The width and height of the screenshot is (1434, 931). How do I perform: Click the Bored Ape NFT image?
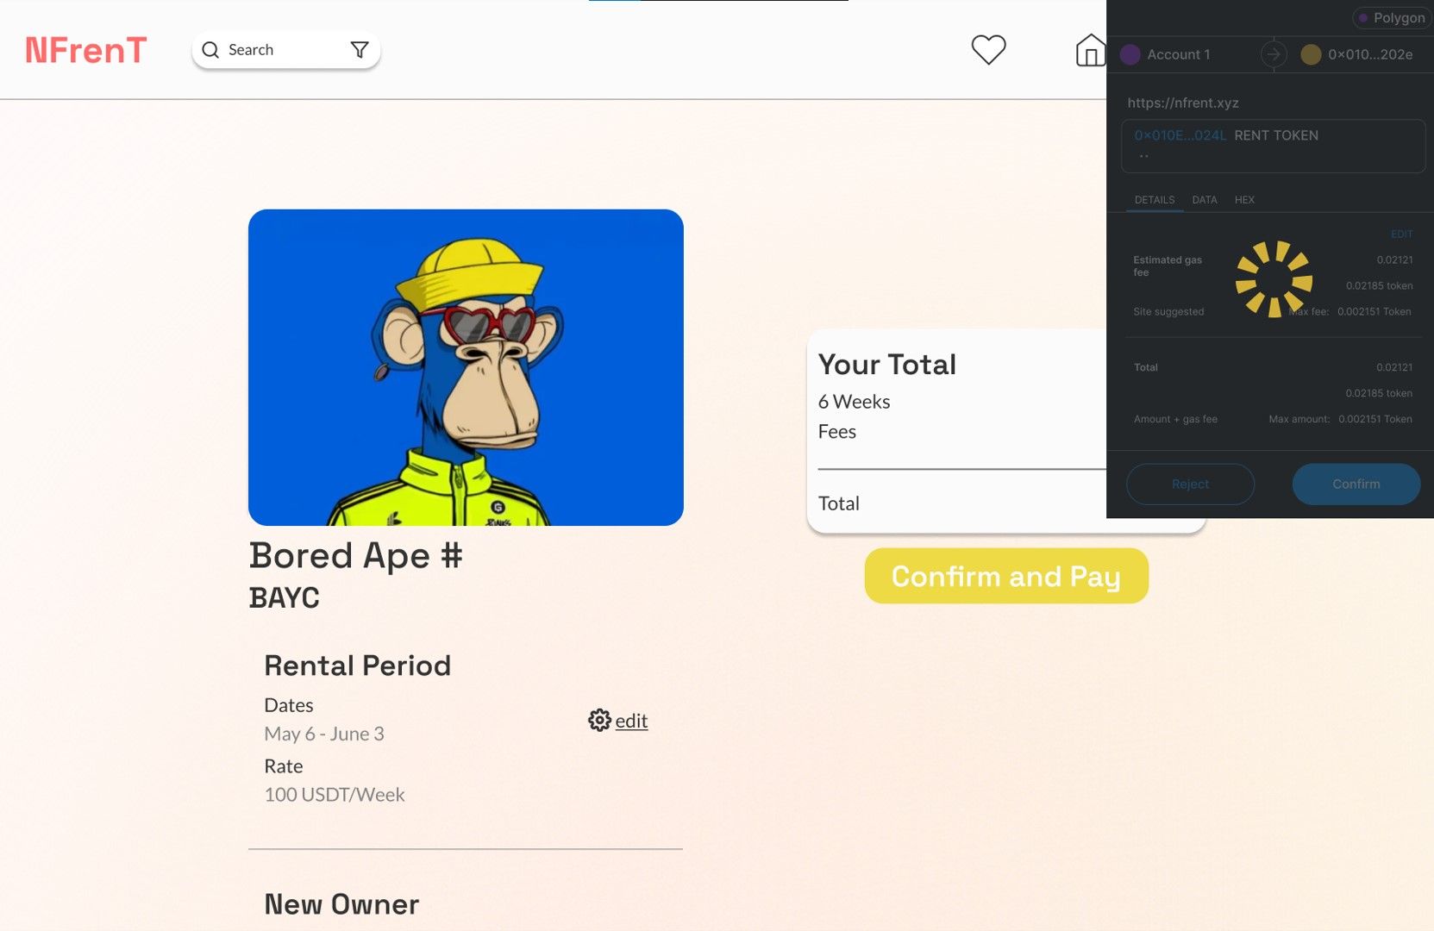pos(466,367)
